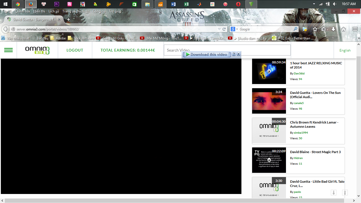
Task: Open the English language selector
Action: (x=345, y=50)
